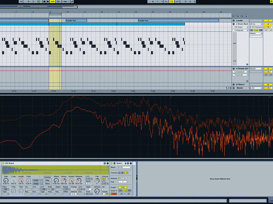Click the Loop button in Simpler
Viewport: 273px width, 204px height.
(x=36, y=180)
